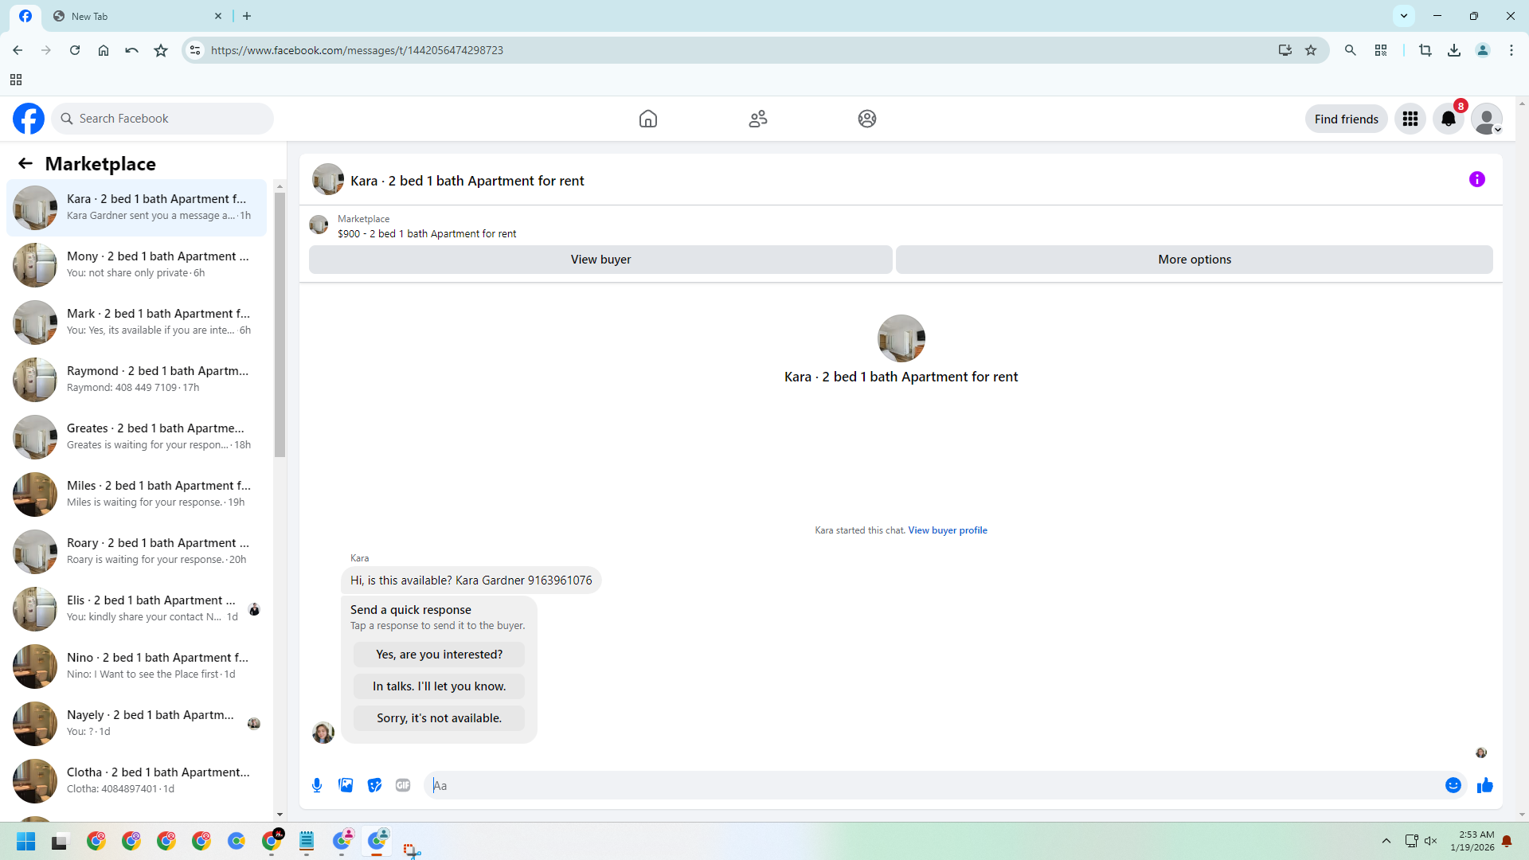The height and width of the screenshot is (860, 1529).
Task: Open the Clotha conversation
Action: [136, 781]
